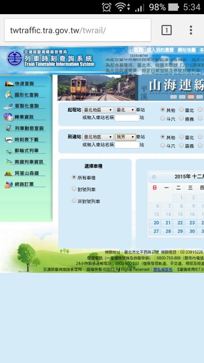Pick December 30 in the calendar
Screen dimensions: 204x363
[x=190, y=231]
